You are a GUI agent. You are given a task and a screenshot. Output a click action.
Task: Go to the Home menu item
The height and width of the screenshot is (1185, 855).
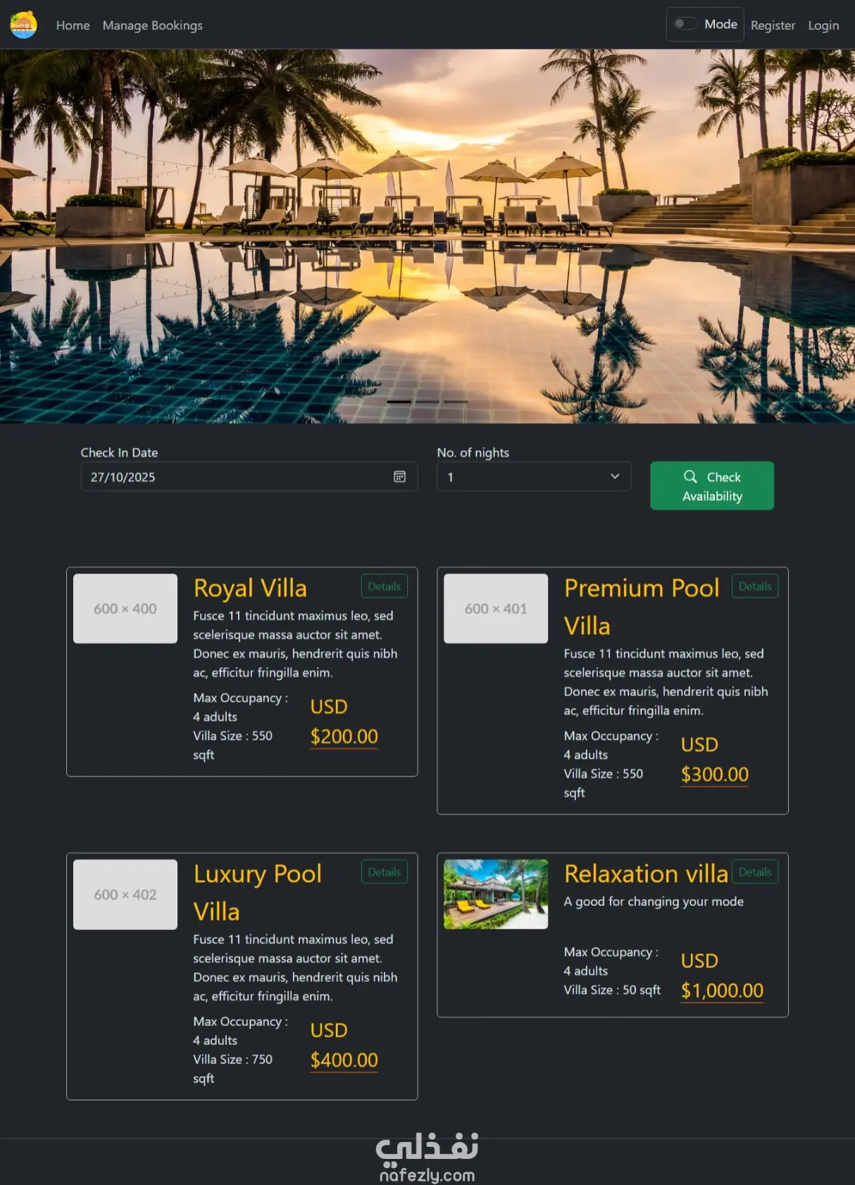coord(73,25)
